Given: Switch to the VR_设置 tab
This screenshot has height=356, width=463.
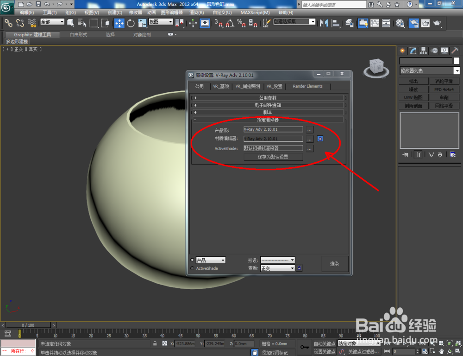Looking at the screenshot, I should (x=274, y=86).
